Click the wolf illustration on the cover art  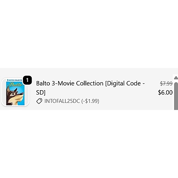tap(15, 96)
